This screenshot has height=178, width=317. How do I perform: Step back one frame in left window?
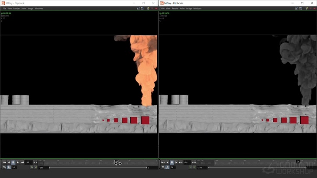[x=34, y=162]
